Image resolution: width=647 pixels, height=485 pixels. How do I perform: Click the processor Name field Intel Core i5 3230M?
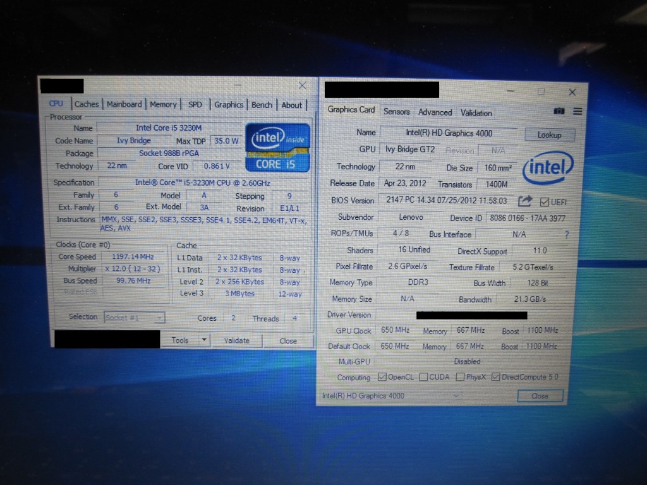coord(169,128)
